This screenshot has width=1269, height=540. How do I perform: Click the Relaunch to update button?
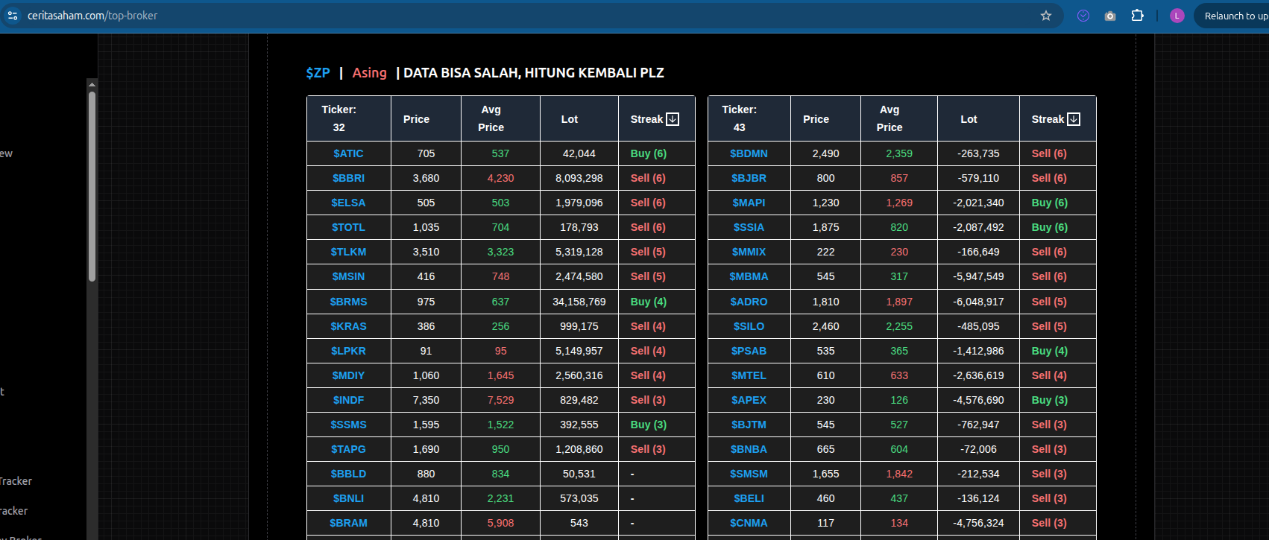tap(1234, 16)
